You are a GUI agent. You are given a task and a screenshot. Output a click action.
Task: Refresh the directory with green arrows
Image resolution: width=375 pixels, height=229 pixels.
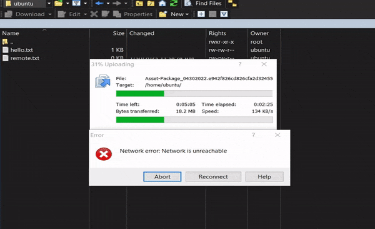pos(174,3)
